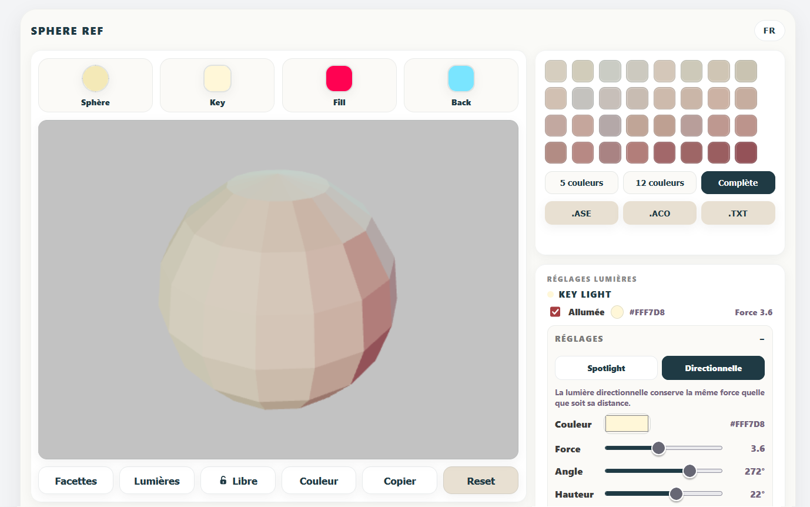Open the Couleur color picker in Réglages

(627, 424)
